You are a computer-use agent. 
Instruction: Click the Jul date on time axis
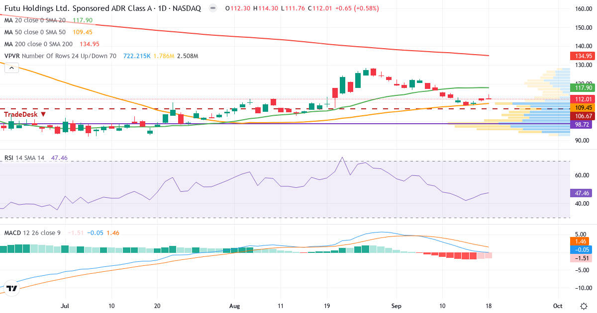(65, 306)
